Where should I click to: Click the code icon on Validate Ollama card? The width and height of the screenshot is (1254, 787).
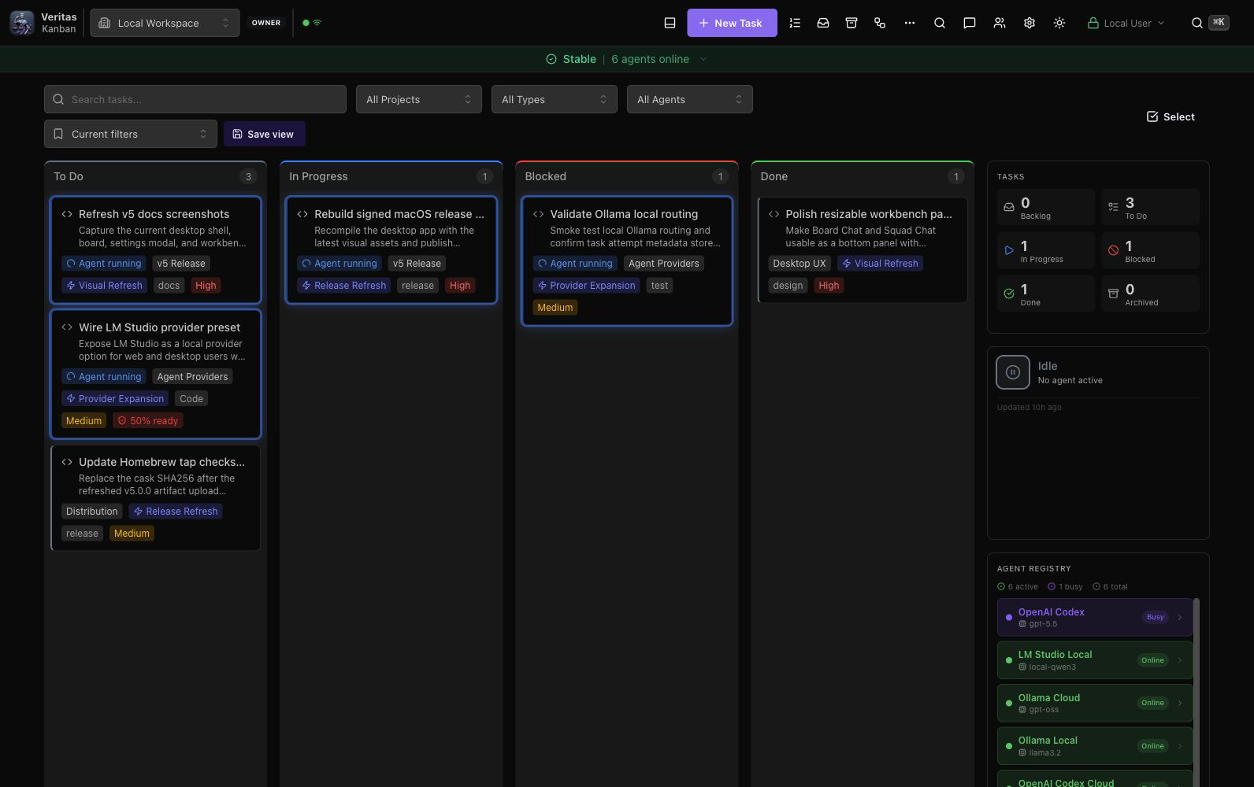(x=538, y=214)
